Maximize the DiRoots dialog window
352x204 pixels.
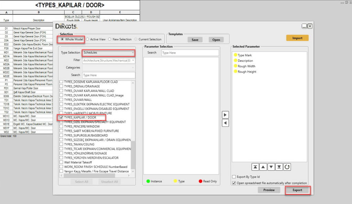[x=304, y=26]
